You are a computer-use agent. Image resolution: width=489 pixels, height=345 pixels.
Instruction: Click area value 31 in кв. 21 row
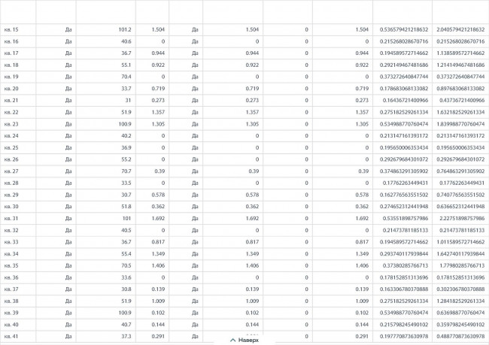(128, 101)
